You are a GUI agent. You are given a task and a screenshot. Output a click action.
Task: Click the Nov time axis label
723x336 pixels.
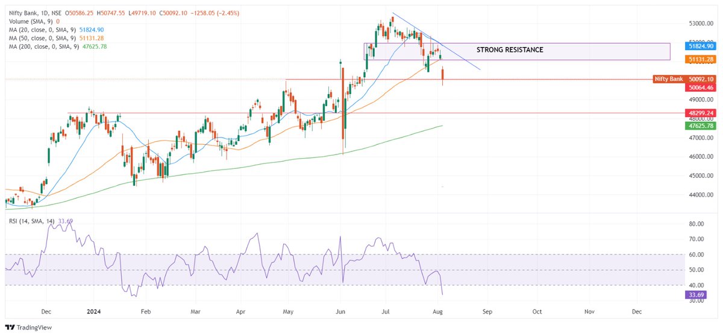pyautogui.click(x=589, y=313)
